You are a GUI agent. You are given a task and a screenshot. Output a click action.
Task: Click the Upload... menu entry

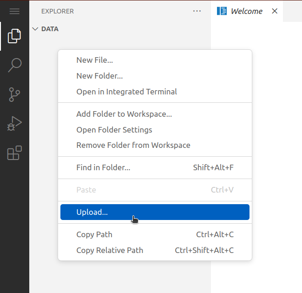click(155, 212)
